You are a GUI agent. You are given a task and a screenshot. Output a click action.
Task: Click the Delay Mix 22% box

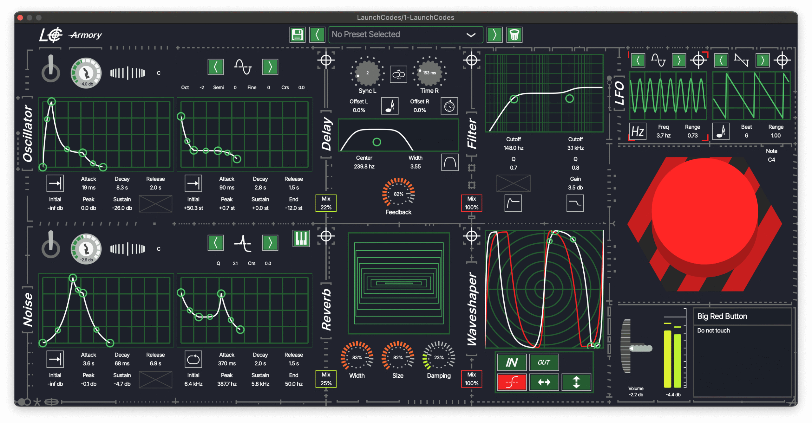(326, 203)
